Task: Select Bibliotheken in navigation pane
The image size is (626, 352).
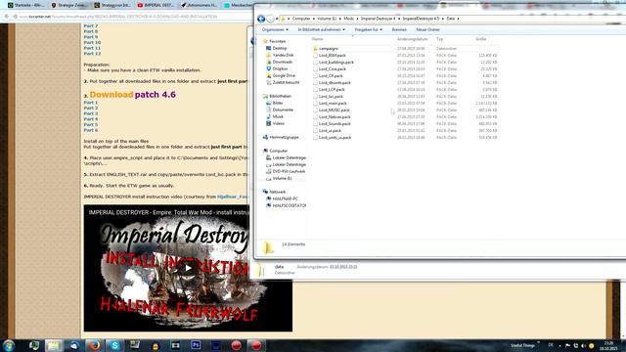Action: click(x=280, y=96)
